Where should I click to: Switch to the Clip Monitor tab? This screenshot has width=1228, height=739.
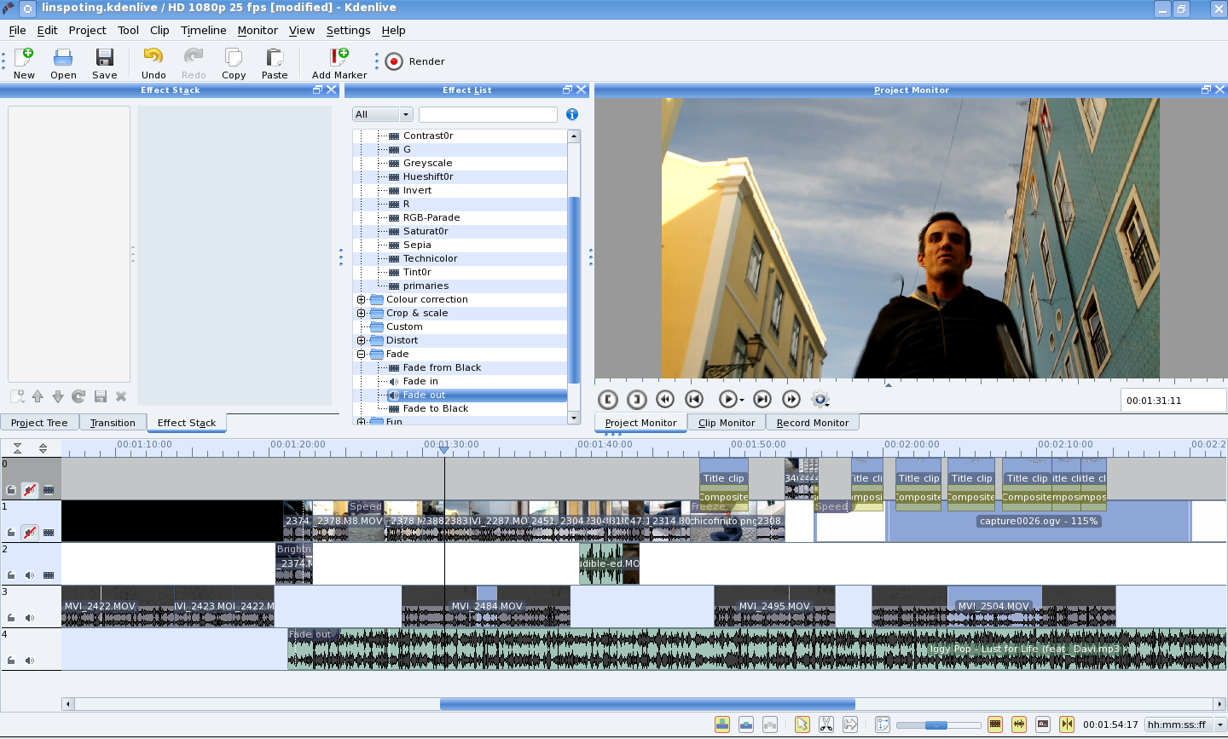click(x=726, y=423)
